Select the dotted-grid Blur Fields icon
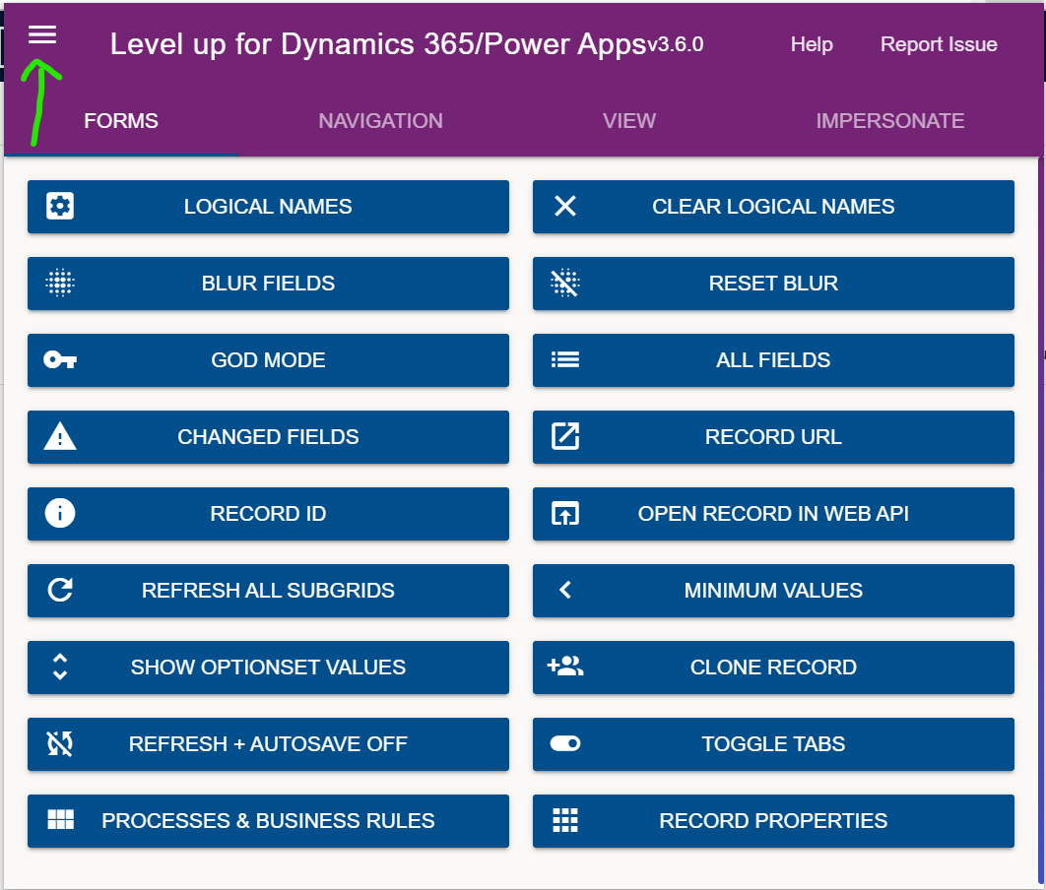This screenshot has width=1046, height=890. click(59, 284)
